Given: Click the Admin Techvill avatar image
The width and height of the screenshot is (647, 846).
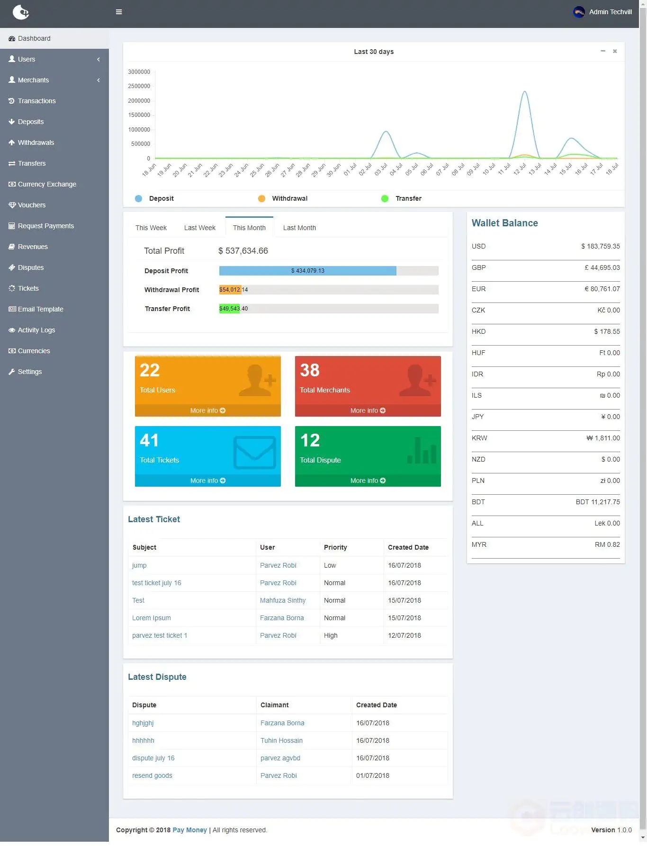Looking at the screenshot, I should [x=578, y=12].
